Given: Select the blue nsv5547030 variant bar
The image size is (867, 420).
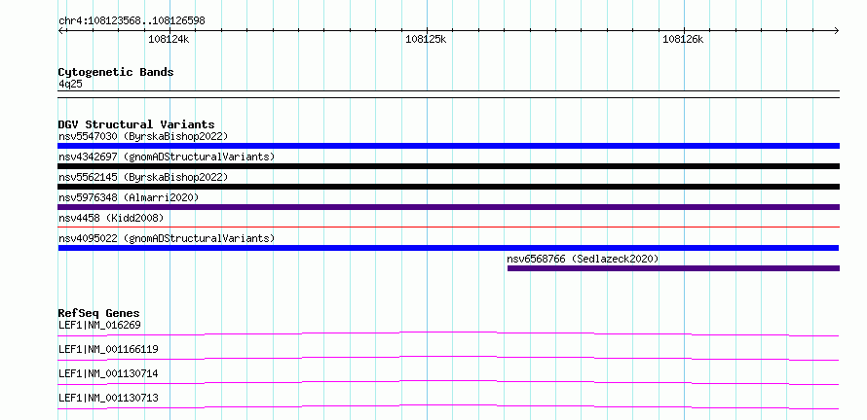Looking at the screenshot, I should (448, 146).
